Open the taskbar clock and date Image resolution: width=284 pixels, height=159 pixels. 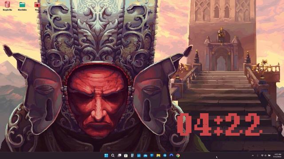pos(277,155)
